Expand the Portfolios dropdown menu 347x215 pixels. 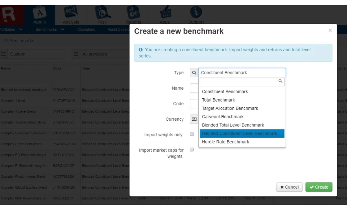pyautogui.click(x=11, y=30)
